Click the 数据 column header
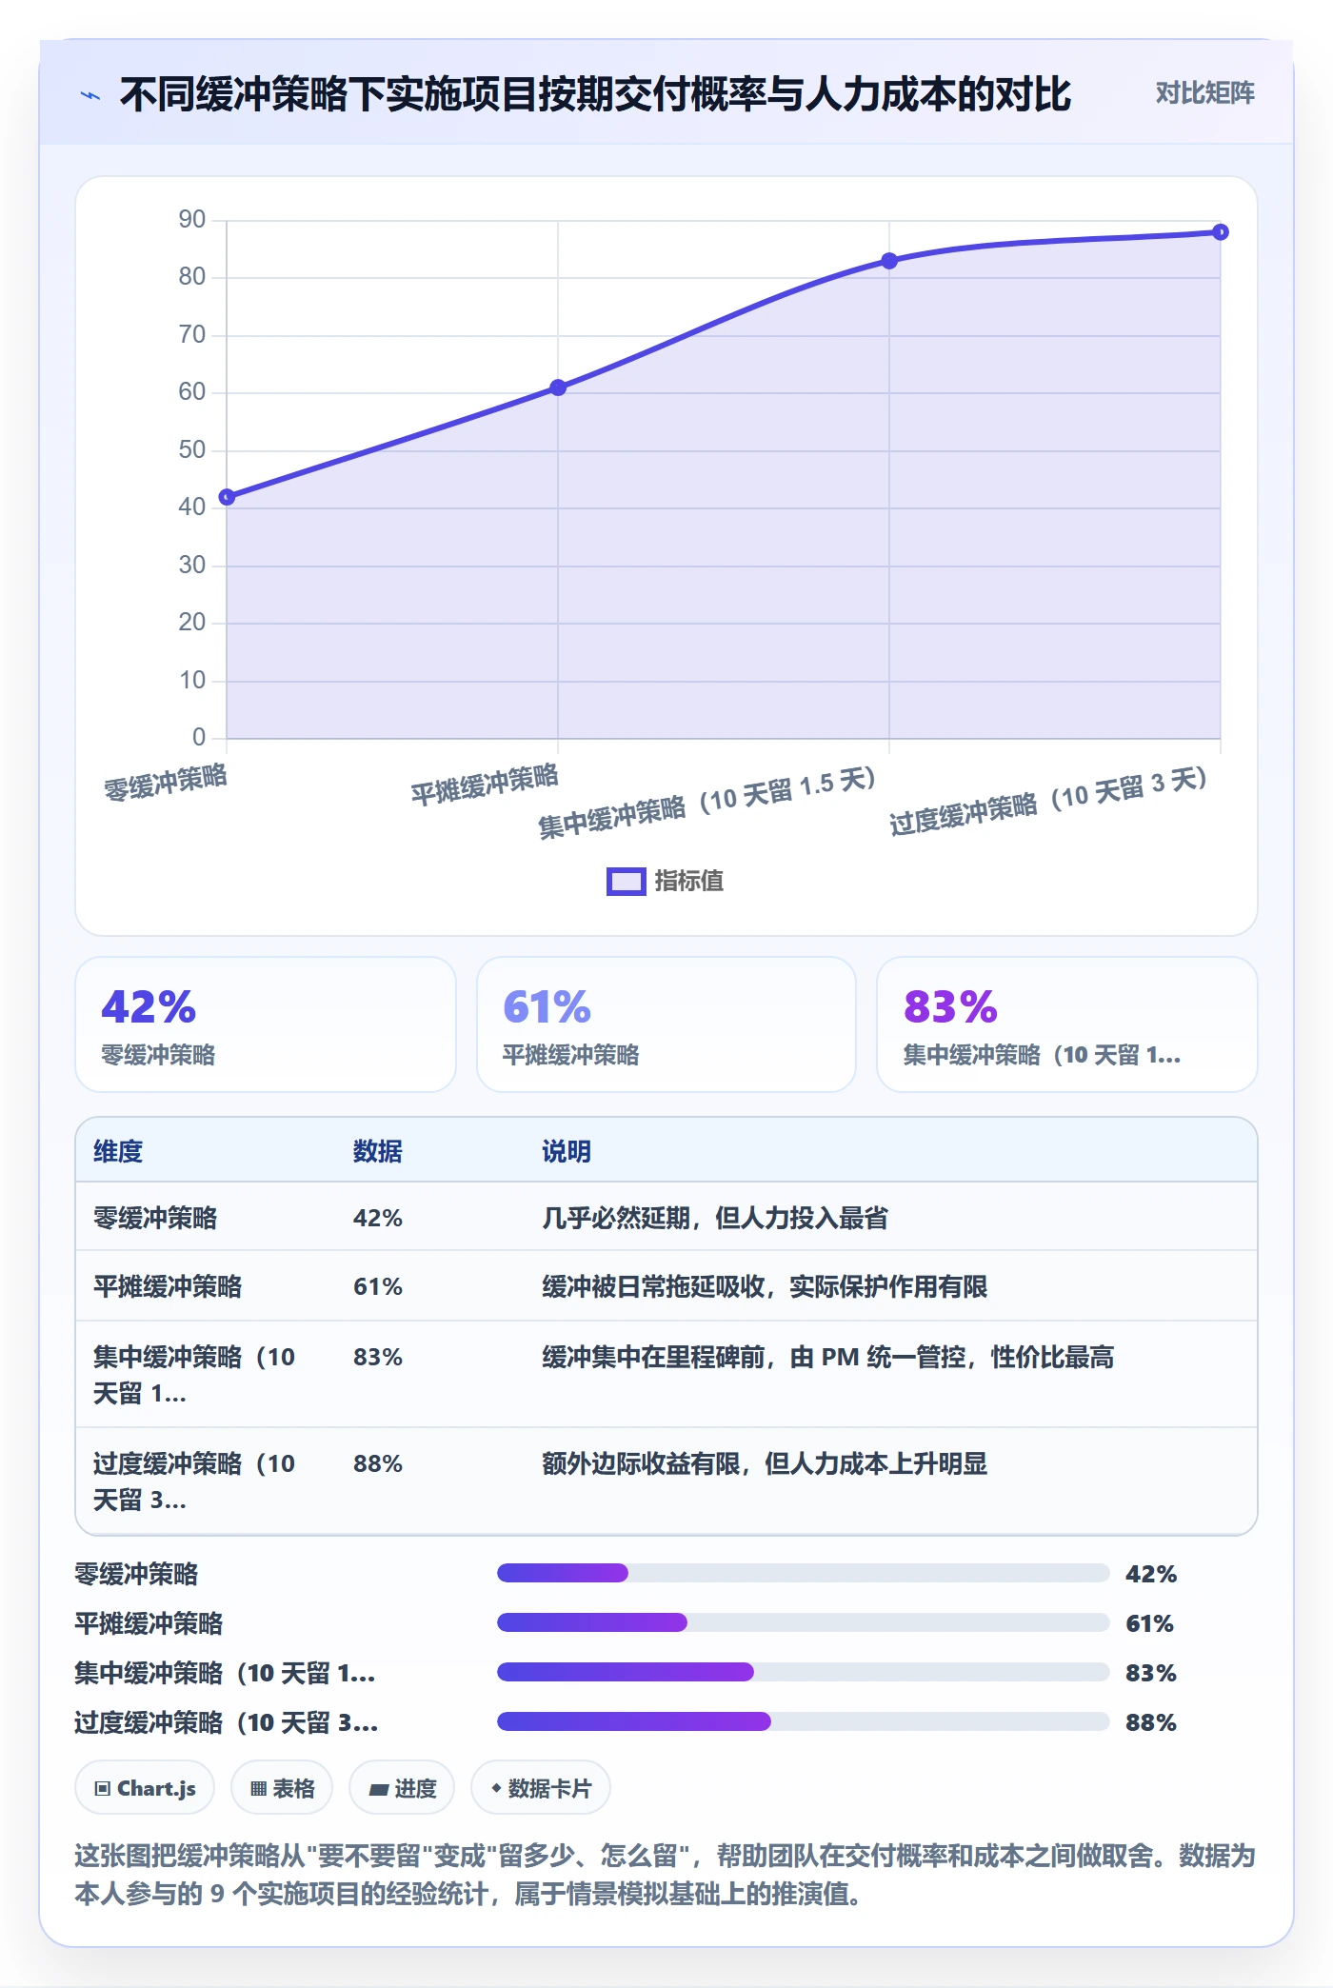This screenshot has height=1988, width=1333. pos(378,1151)
